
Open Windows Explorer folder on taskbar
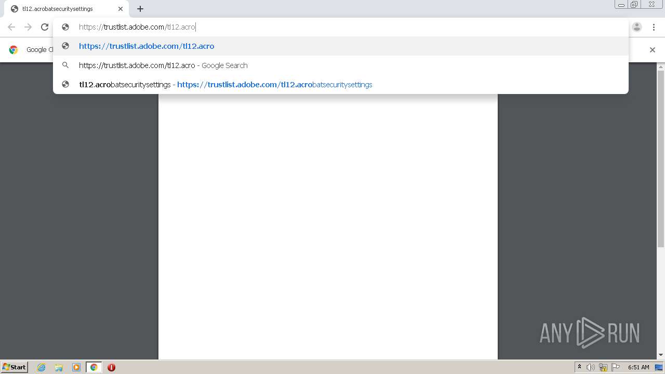coord(59,367)
